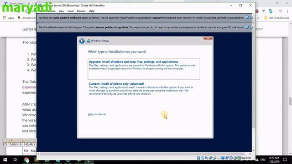This screenshot has height=164, width=292.
Task: Click the mouse integration status icon
Action: [x=235, y=158]
